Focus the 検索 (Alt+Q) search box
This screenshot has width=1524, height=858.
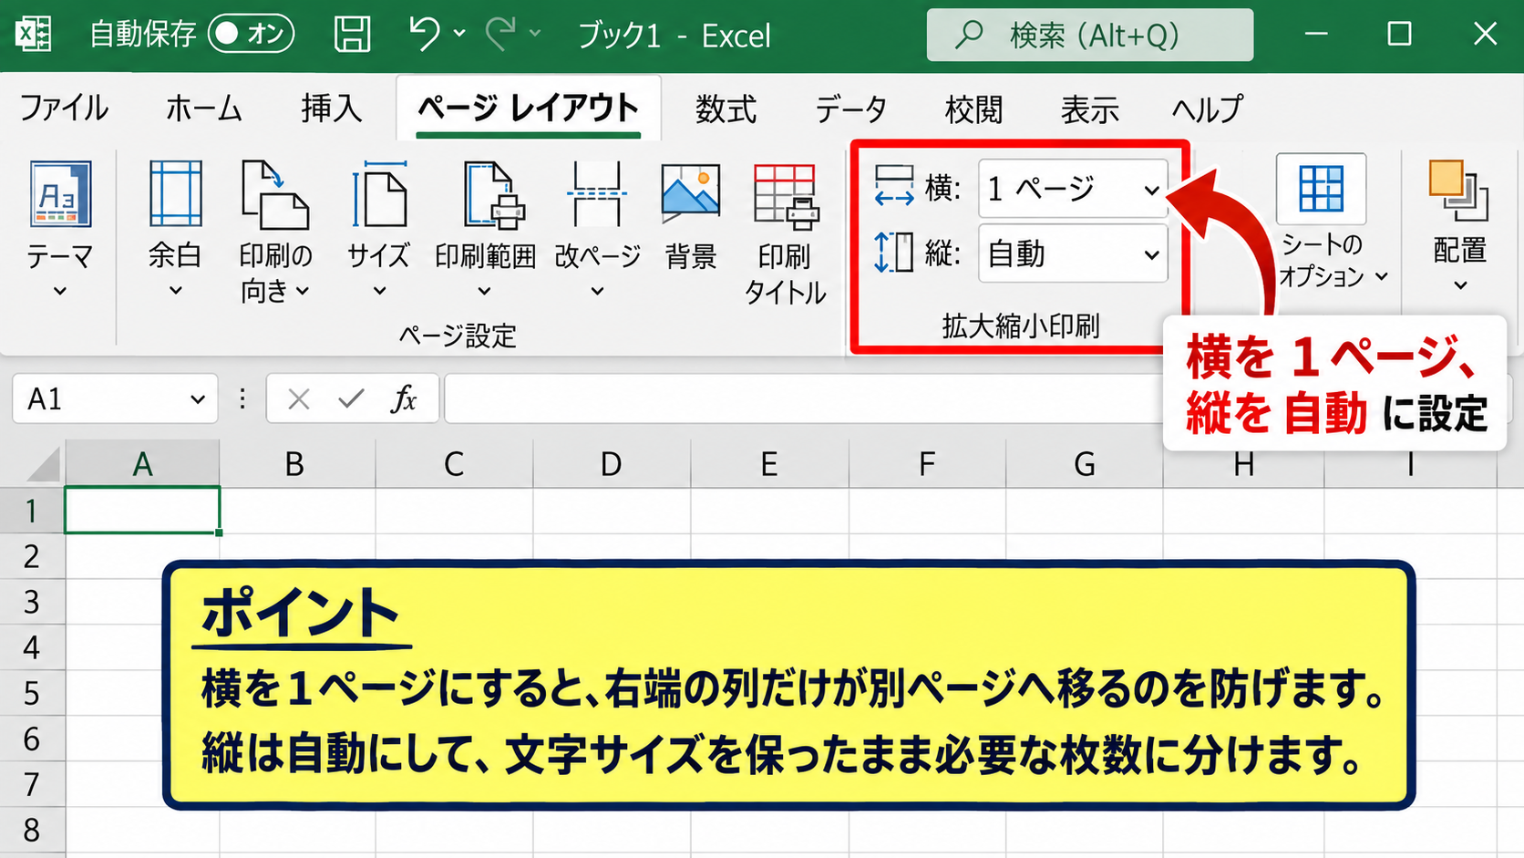[x=1089, y=35]
